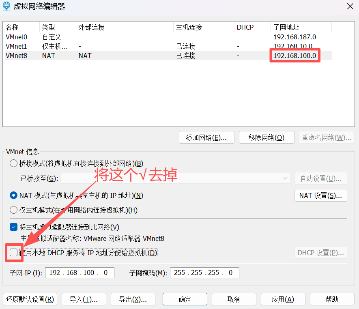
Task: Choose 桥接模式 radio button
Action: (13, 163)
